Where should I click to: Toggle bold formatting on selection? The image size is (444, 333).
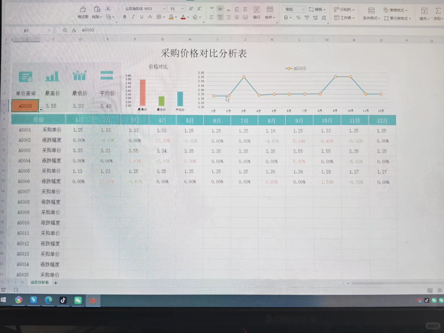pyautogui.click(x=125, y=17)
